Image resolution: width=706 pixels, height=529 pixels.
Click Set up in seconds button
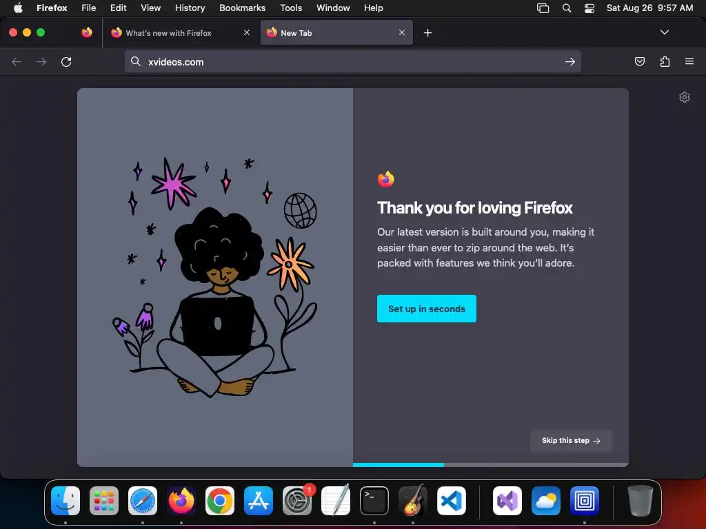click(426, 309)
